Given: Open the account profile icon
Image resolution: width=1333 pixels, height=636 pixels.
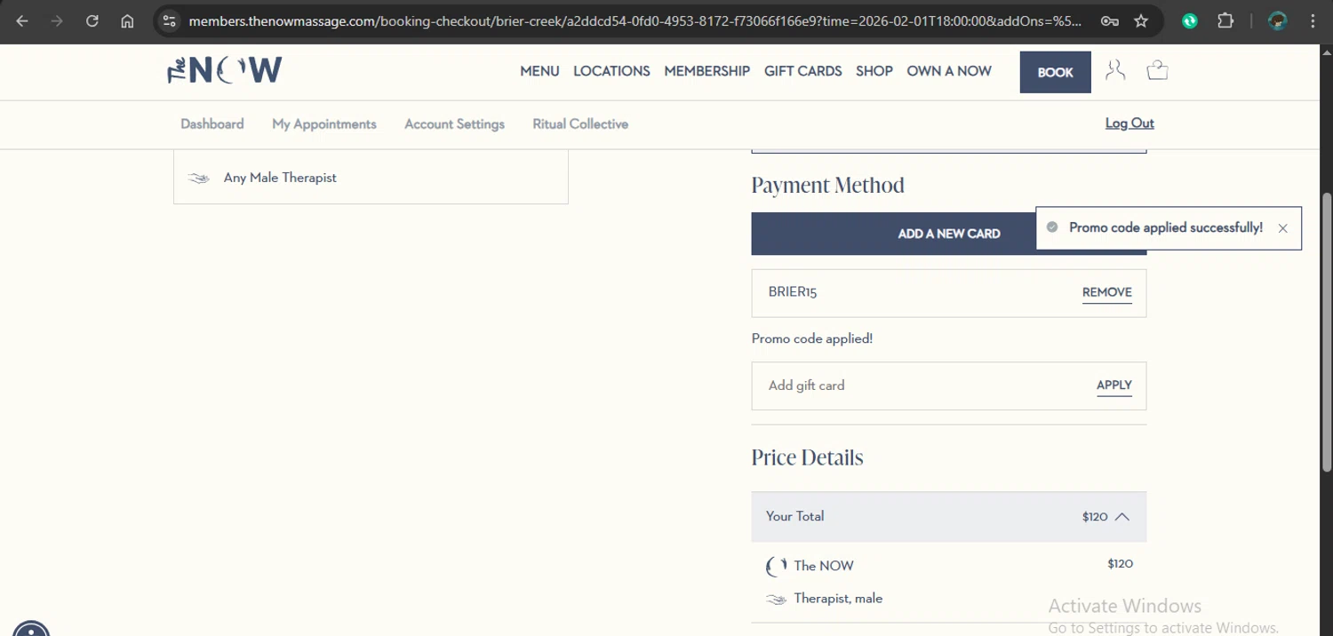Looking at the screenshot, I should click(x=1115, y=70).
